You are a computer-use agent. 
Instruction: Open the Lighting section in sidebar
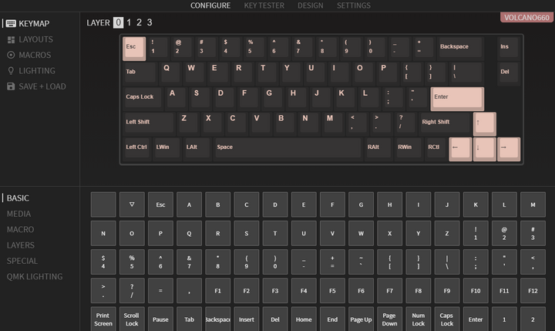36,70
